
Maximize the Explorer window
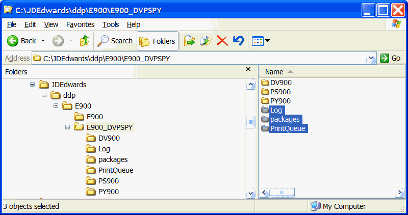coord(383,10)
